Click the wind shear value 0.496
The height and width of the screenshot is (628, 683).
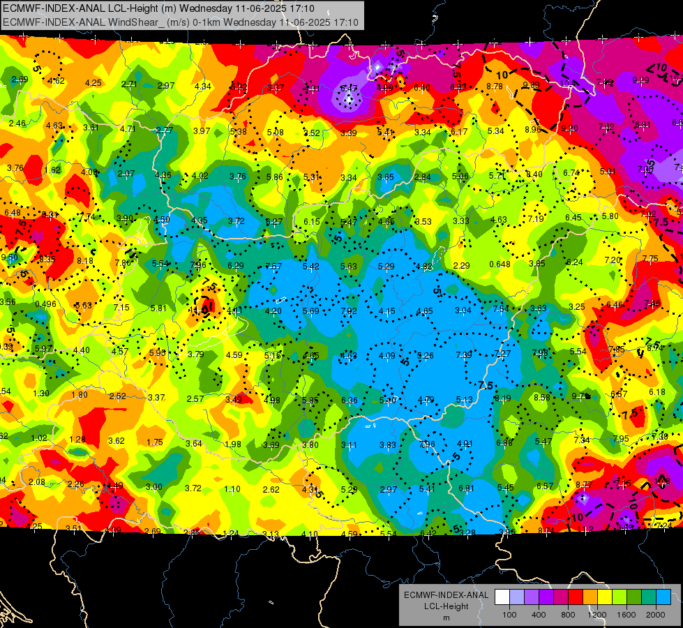[x=45, y=304]
